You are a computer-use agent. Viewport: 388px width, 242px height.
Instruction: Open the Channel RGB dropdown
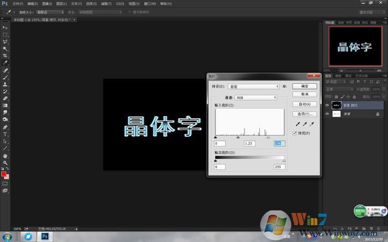pyautogui.click(x=255, y=97)
